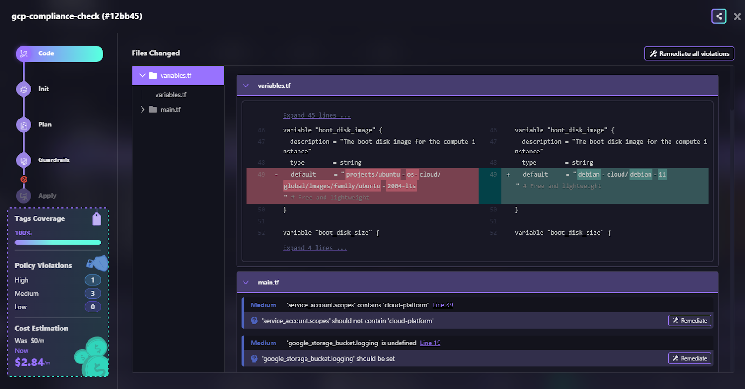This screenshot has width=745, height=389.
Task: Click the $2.84 cost value
Action: (29, 362)
